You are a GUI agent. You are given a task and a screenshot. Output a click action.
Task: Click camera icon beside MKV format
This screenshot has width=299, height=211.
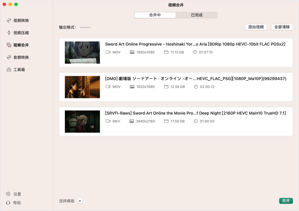point(108,121)
